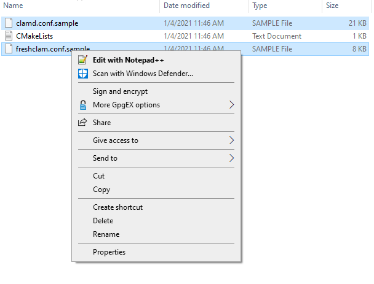Screen dimensions: 374x284
Task: Click the GpgEX padlock icon
Action: [x=83, y=105]
